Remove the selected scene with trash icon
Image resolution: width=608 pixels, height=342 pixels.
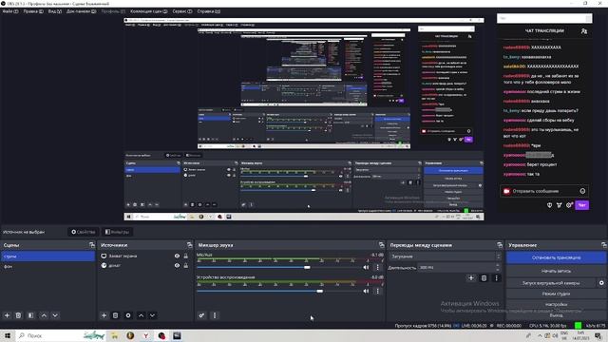(x=18, y=315)
